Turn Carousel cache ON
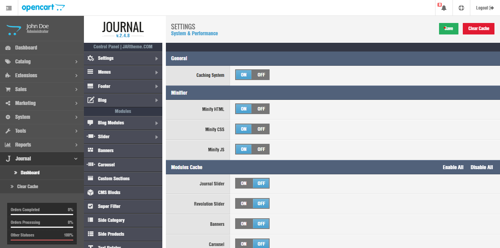The height and width of the screenshot is (248, 500). pos(244,244)
